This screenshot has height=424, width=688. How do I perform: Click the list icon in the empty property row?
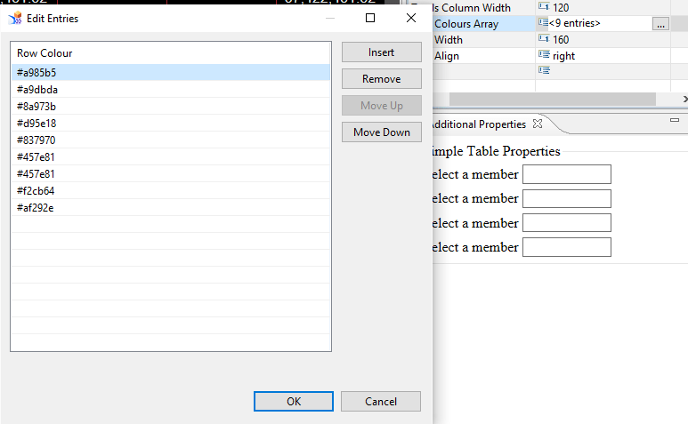pos(543,70)
